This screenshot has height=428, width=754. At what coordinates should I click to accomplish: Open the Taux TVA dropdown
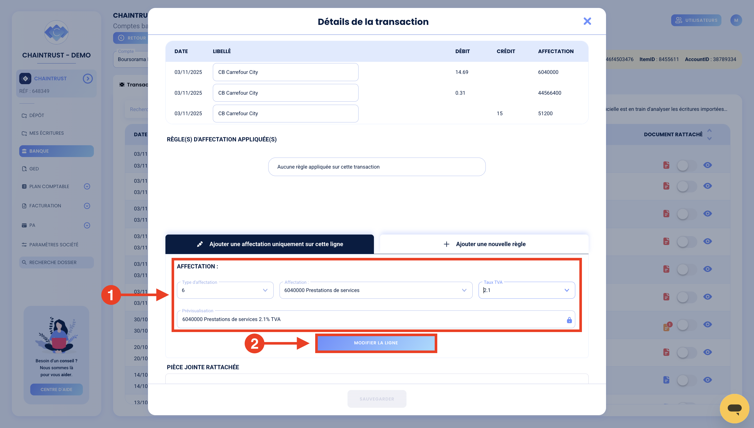527,290
